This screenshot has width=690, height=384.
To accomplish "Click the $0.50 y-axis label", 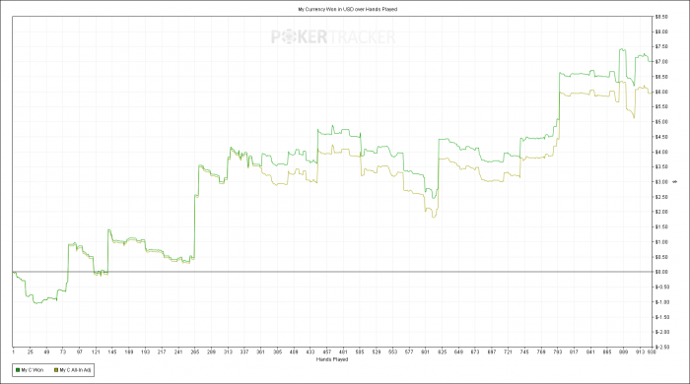I will [661, 257].
